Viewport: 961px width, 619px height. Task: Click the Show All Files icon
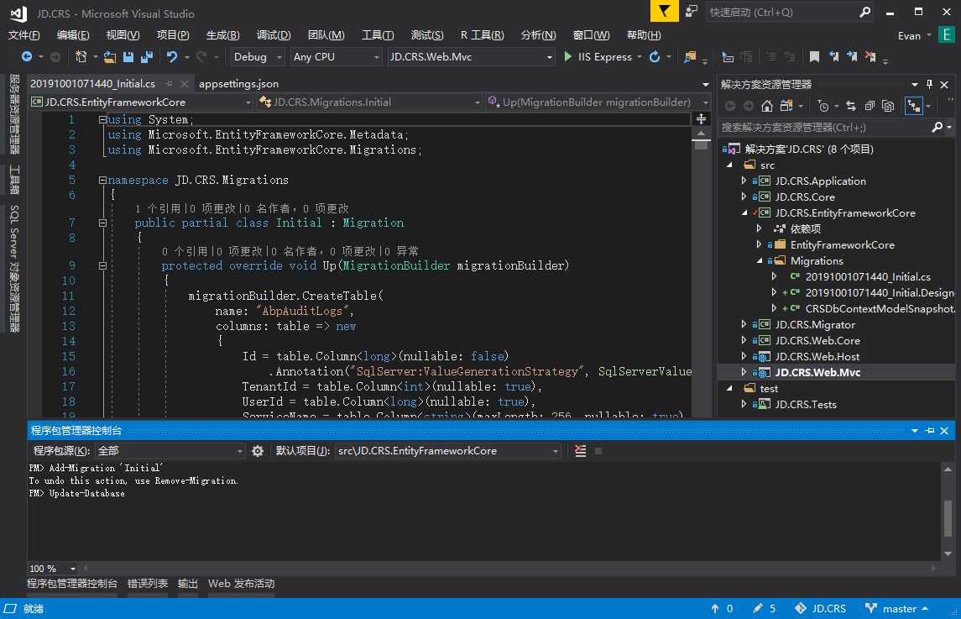tap(888, 106)
